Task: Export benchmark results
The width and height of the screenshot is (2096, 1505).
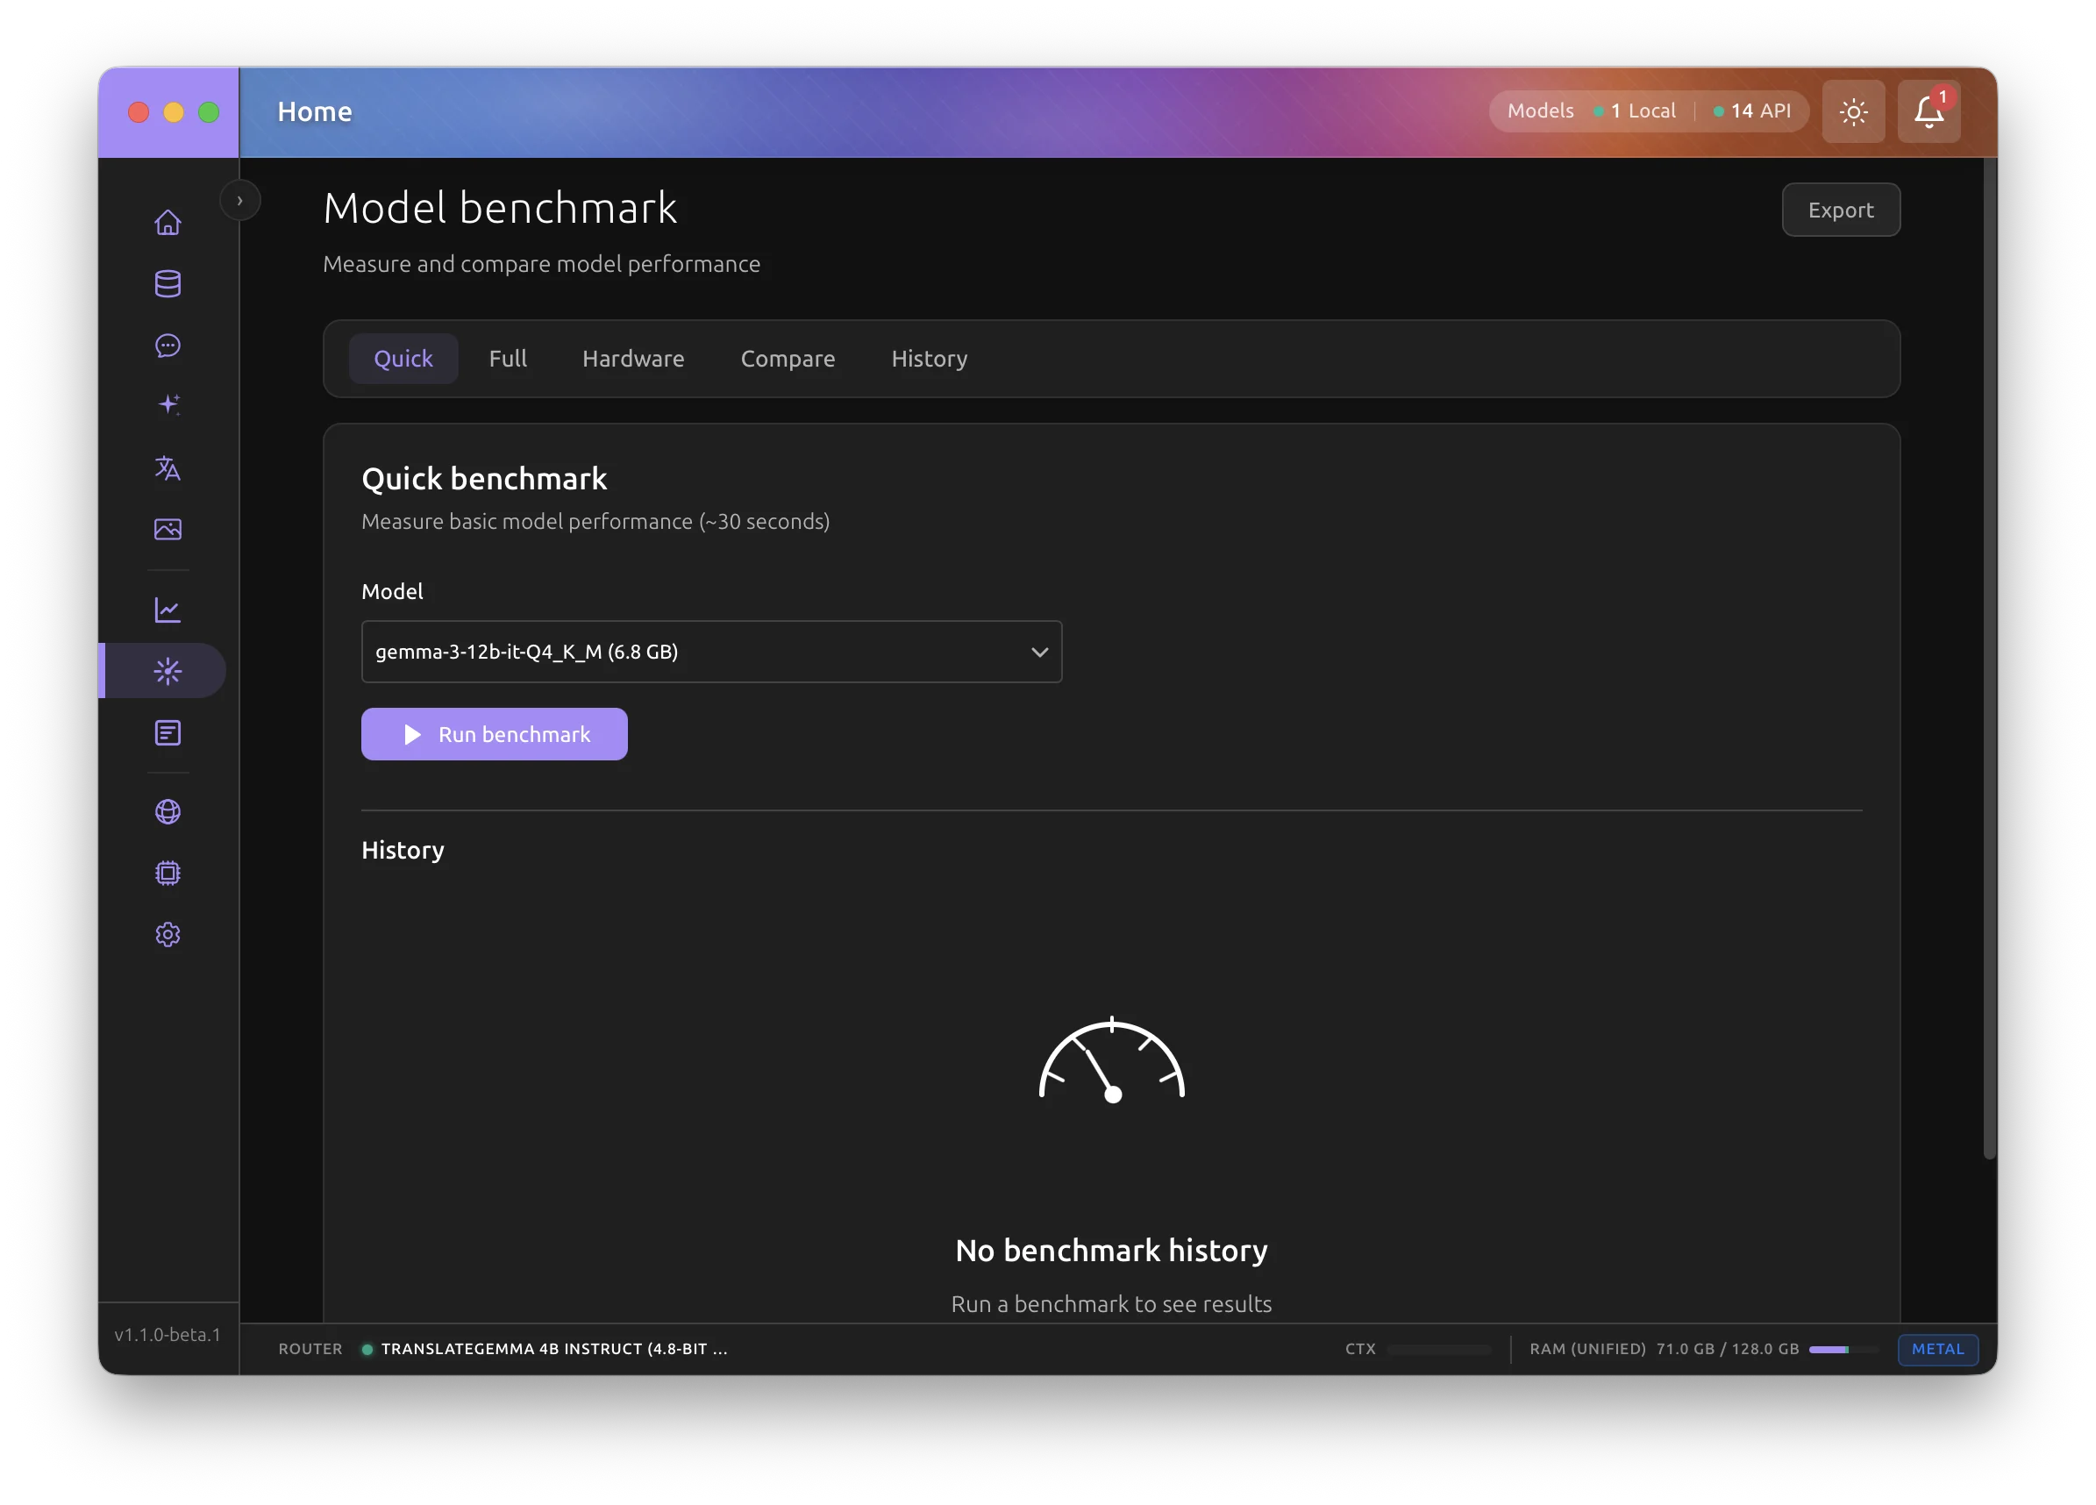Action: point(1840,210)
